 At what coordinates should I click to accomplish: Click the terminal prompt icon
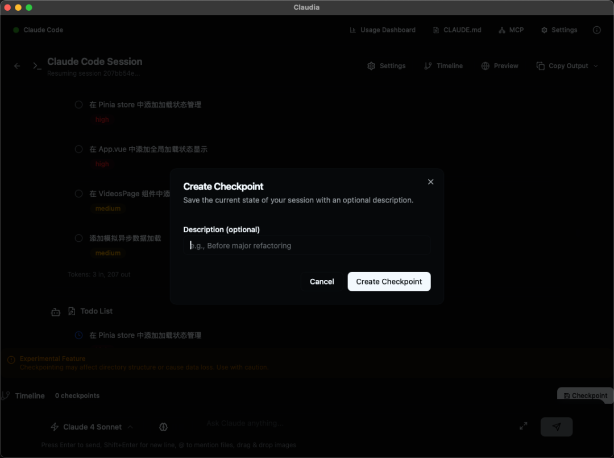[x=37, y=66]
